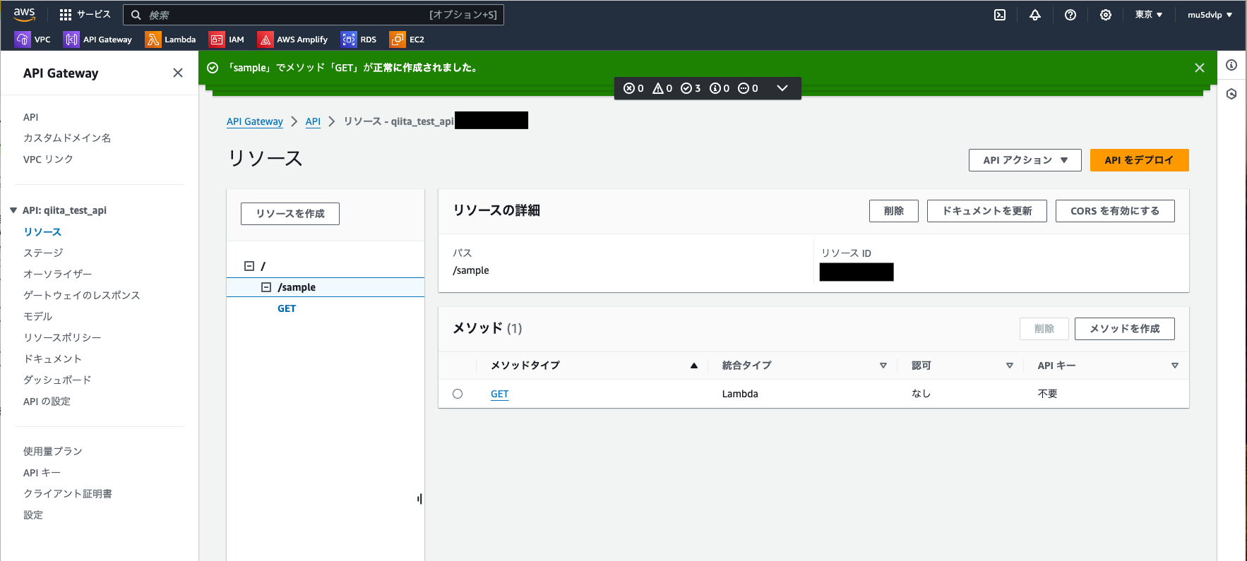Click the info count indicator
This screenshot has height=561, width=1247.
click(x=720, y=88)
